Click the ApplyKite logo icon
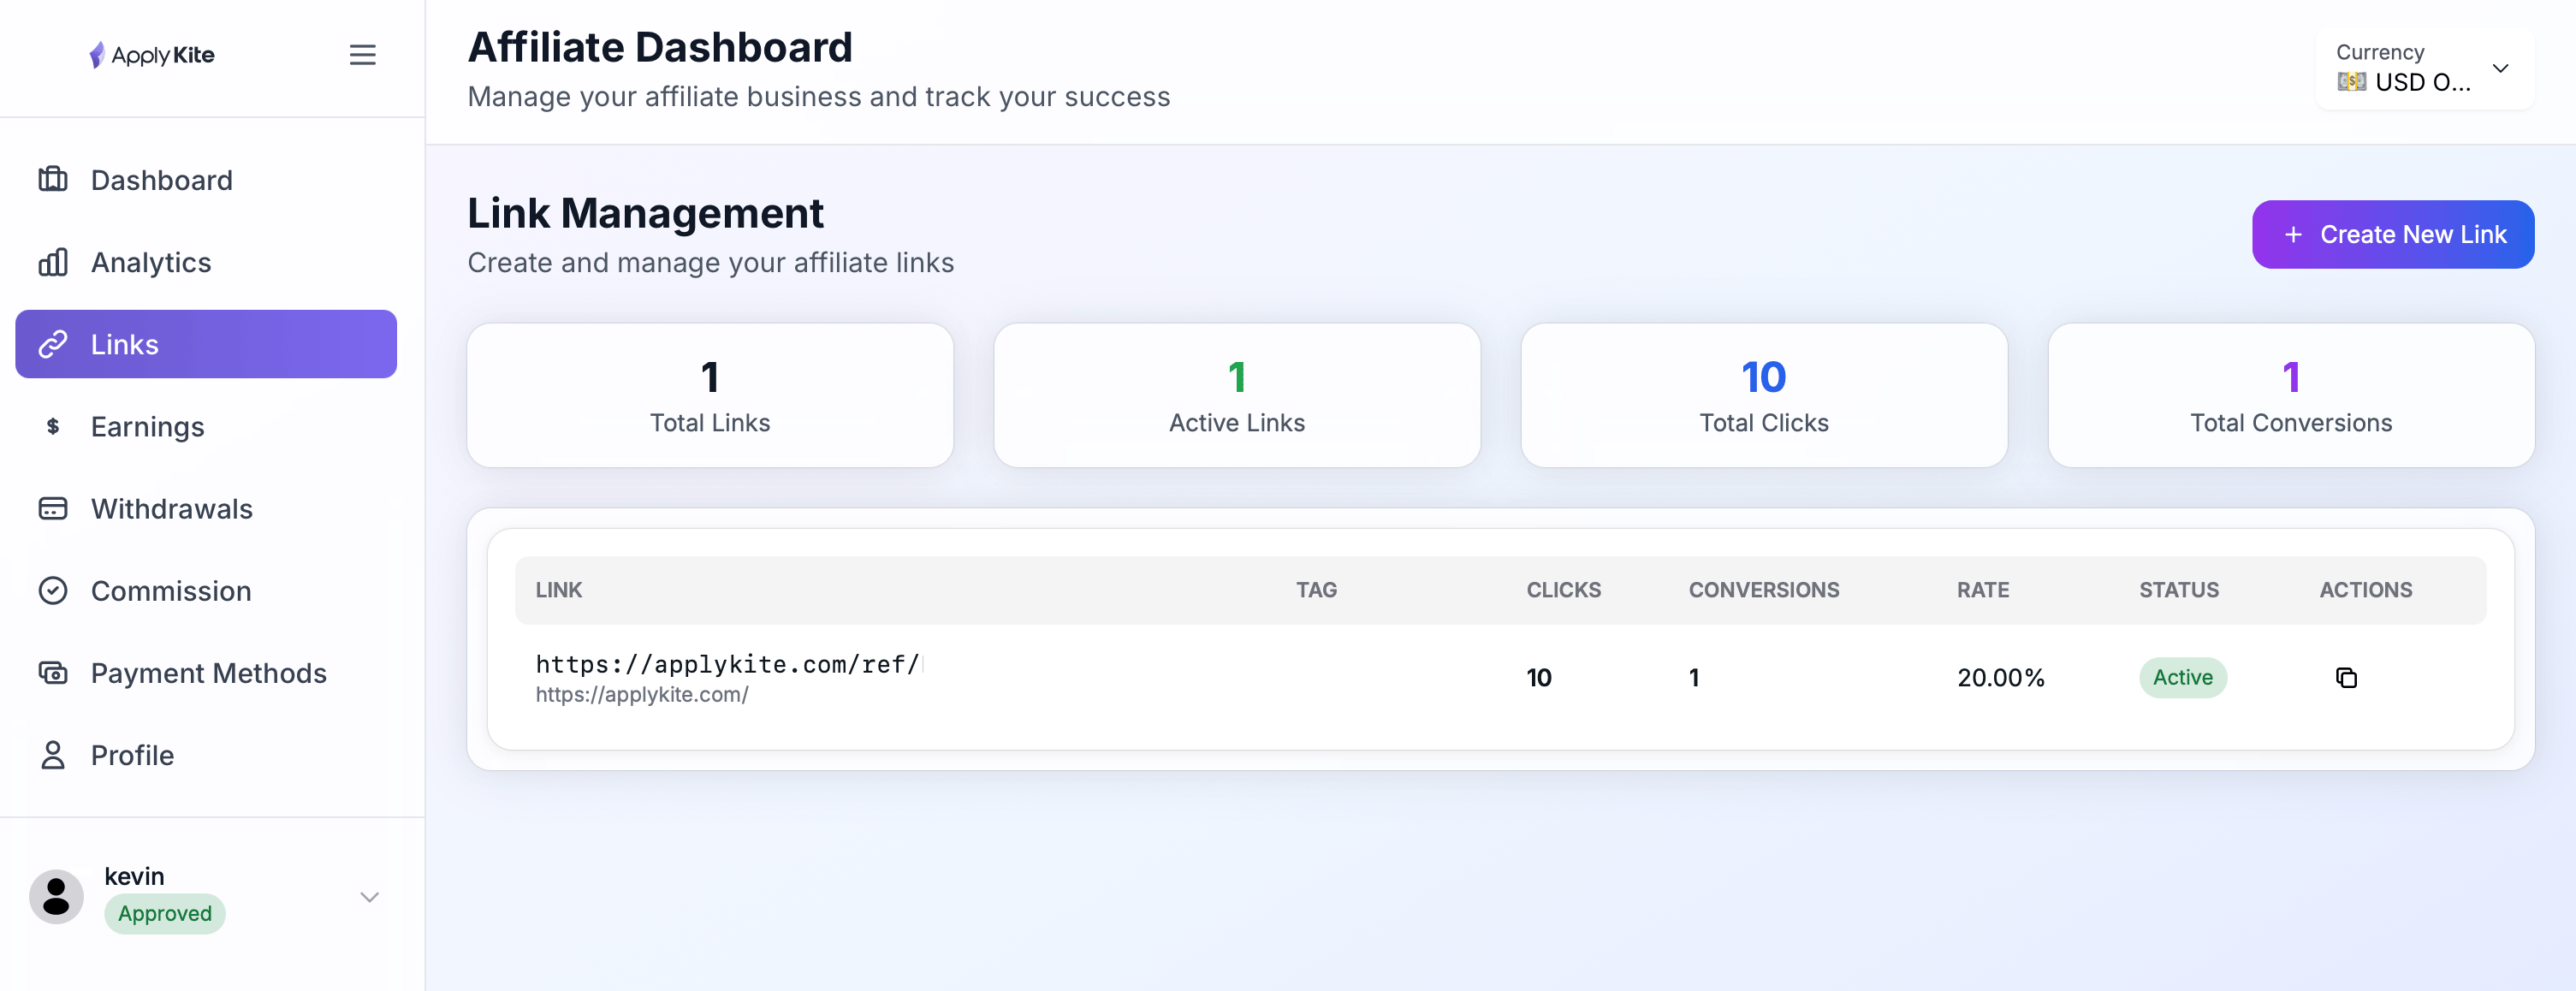The height and width of the screenshot is (991, 2576). [97, 55]
